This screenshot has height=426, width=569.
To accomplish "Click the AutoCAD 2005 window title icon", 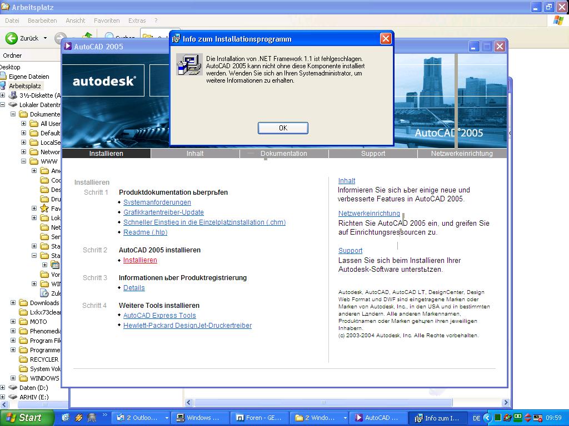I will click(x=68, y=46).
